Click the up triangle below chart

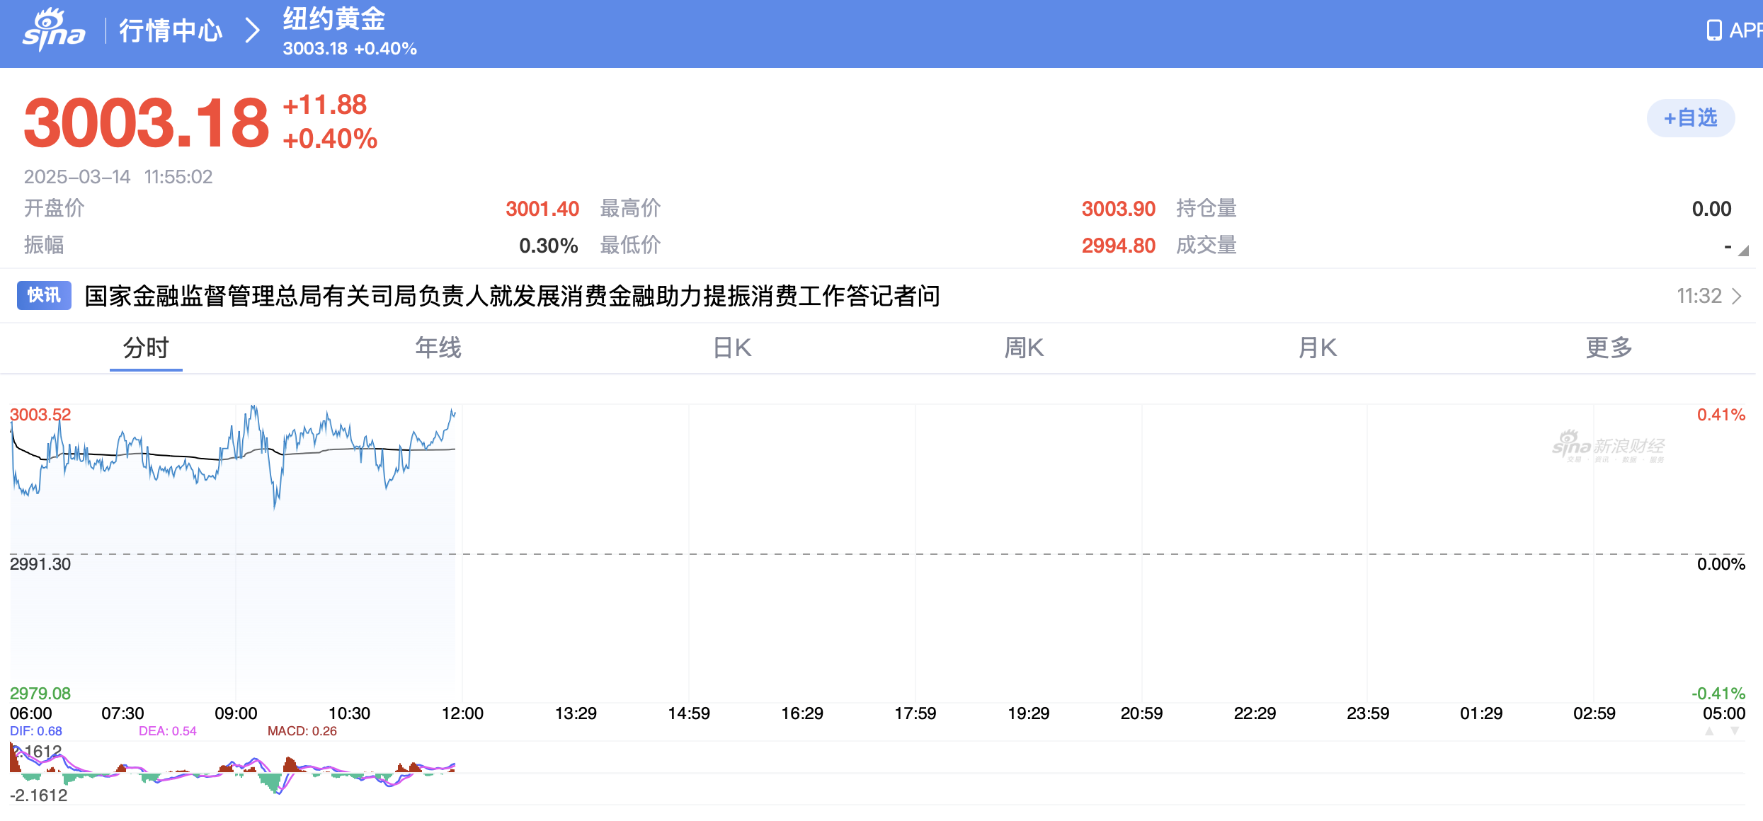click(x=1709, y=731)
